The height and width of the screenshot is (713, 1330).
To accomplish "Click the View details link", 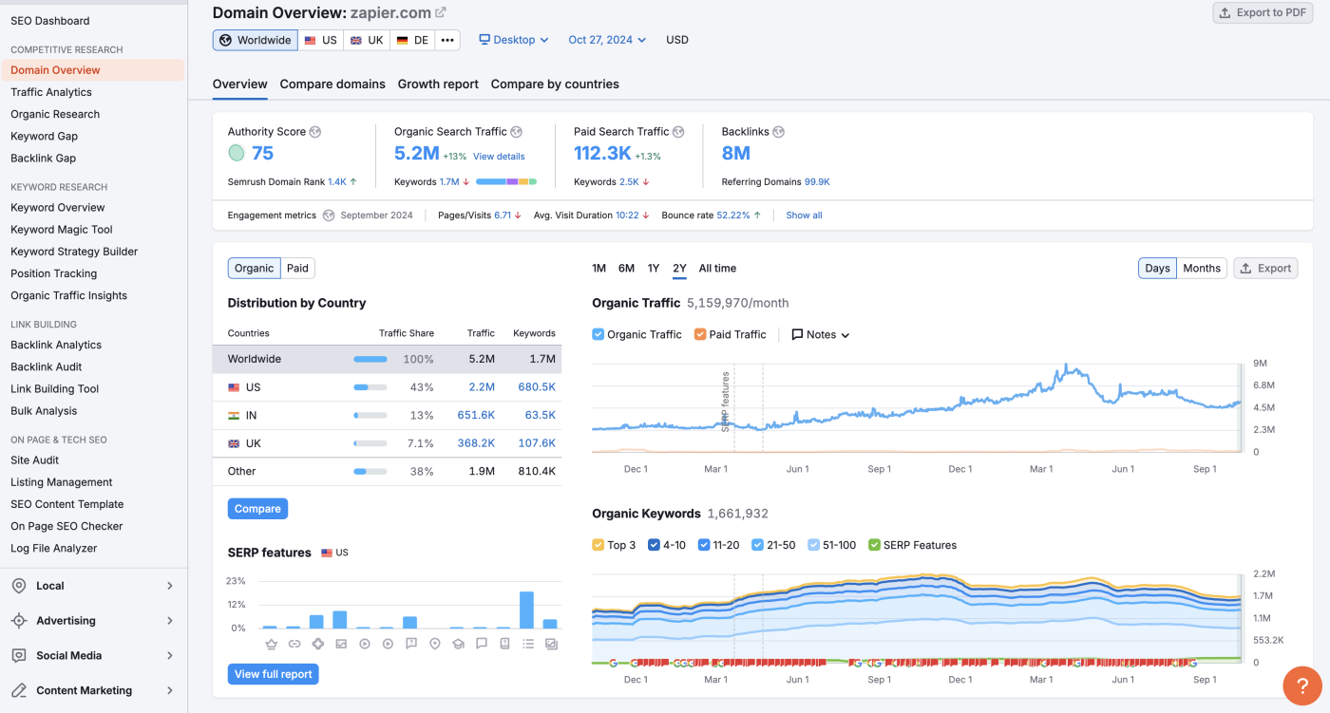I will point(499,157).
